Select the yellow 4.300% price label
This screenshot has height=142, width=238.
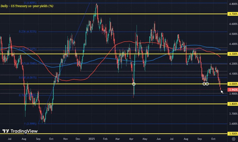[x=232, y=54]
